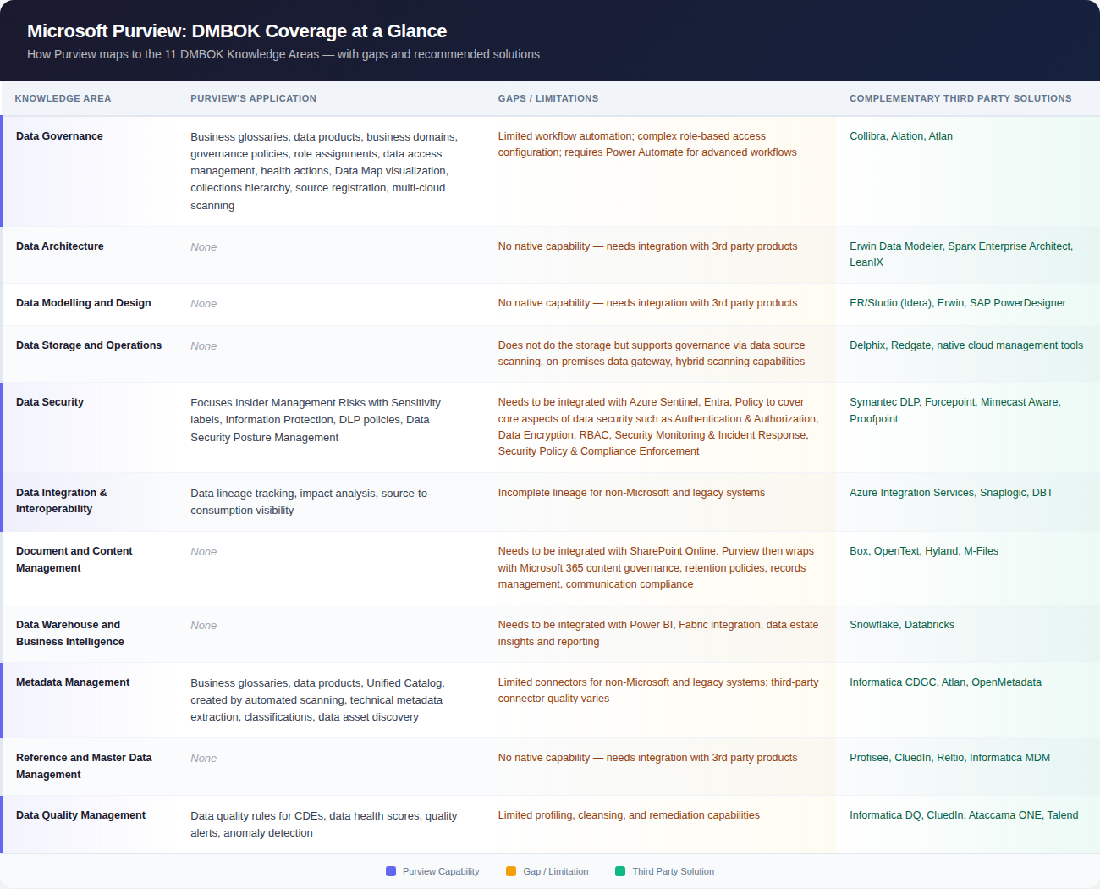Click the 'Needs to be integrated with SharePoint Online' text
Image resolution: width=1100 pixels, height=889 pixels.
pos(656,567)
